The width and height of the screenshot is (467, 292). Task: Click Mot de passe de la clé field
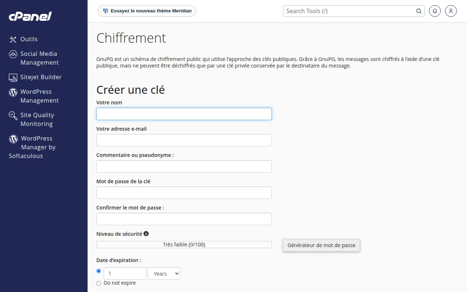tap(184, 193)
